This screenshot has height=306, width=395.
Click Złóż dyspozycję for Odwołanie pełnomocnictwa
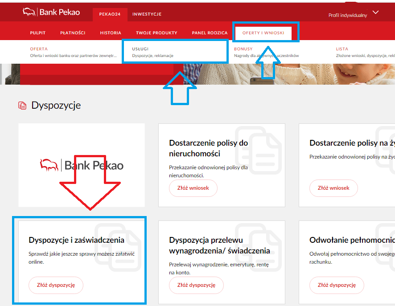coord(337,285)
